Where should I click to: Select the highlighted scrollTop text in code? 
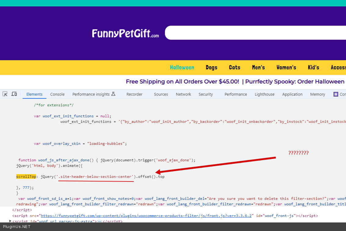(x=26, y=177)
